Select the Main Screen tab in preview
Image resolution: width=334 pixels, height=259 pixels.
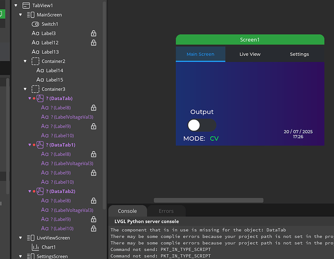[x=200, y=54]
